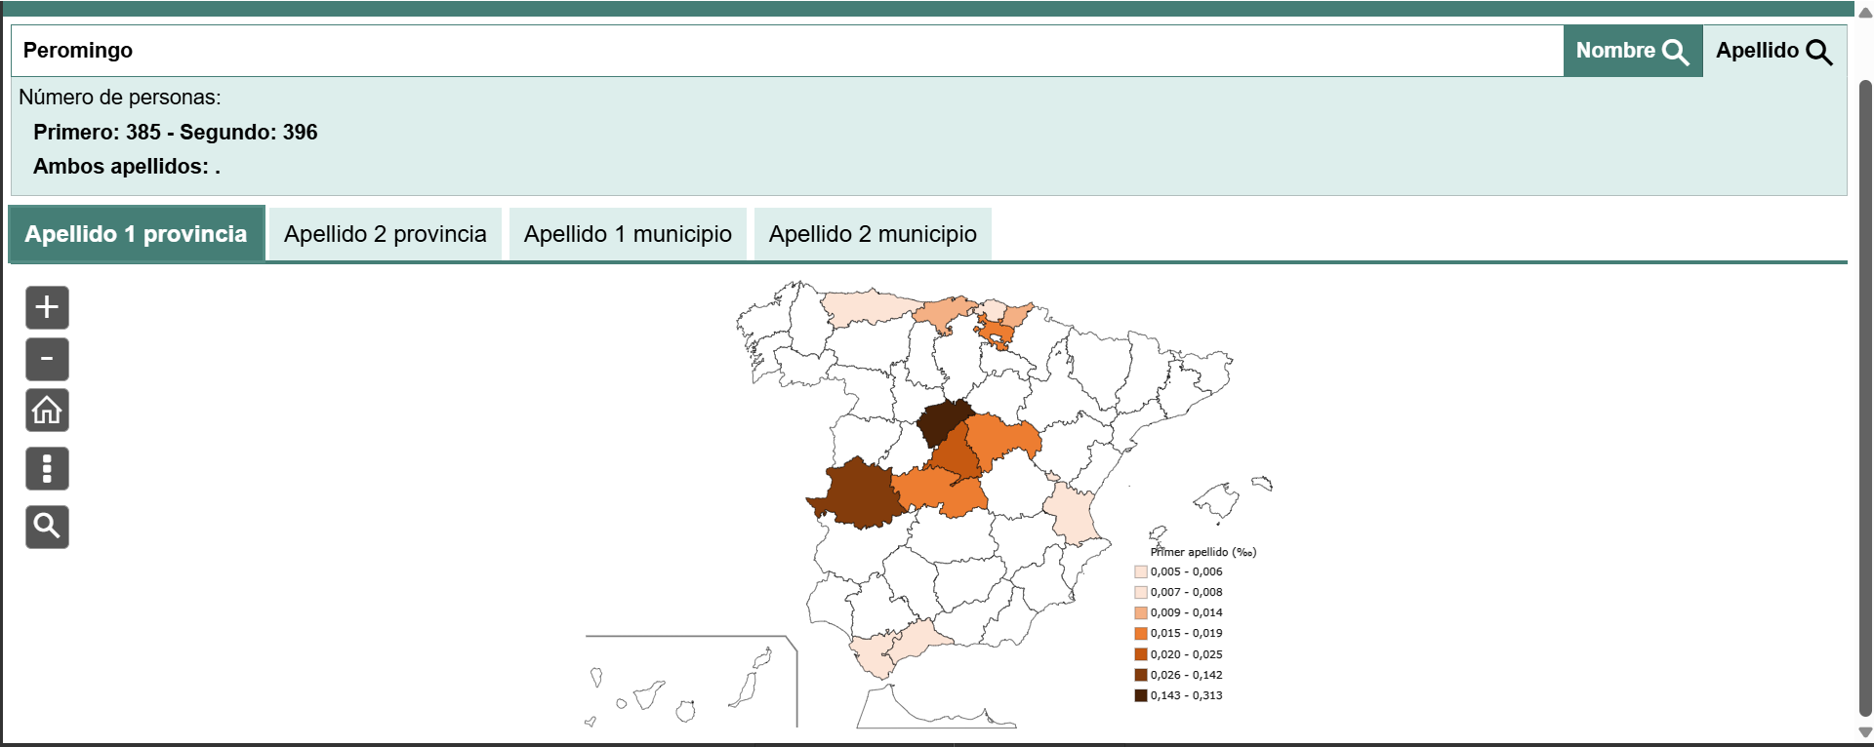Click the 0,005 - 0,006 legend swatch

[1140, 571]
